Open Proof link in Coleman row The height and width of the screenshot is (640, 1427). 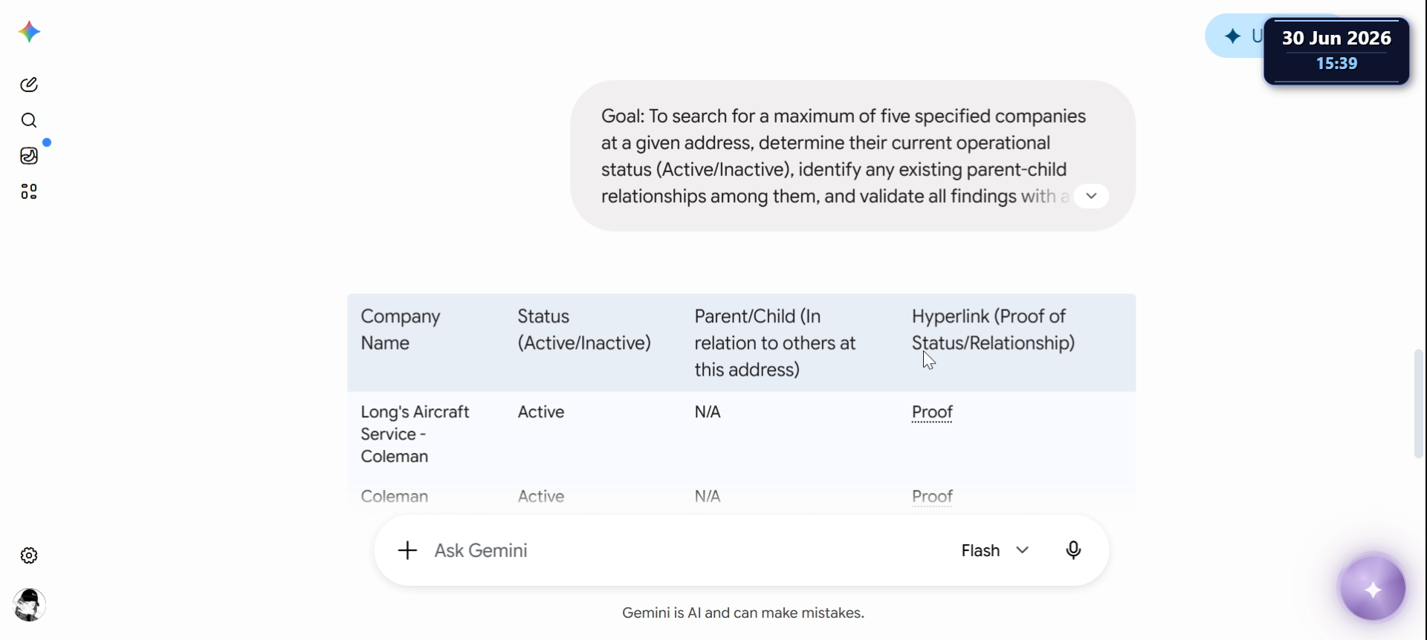932,497
